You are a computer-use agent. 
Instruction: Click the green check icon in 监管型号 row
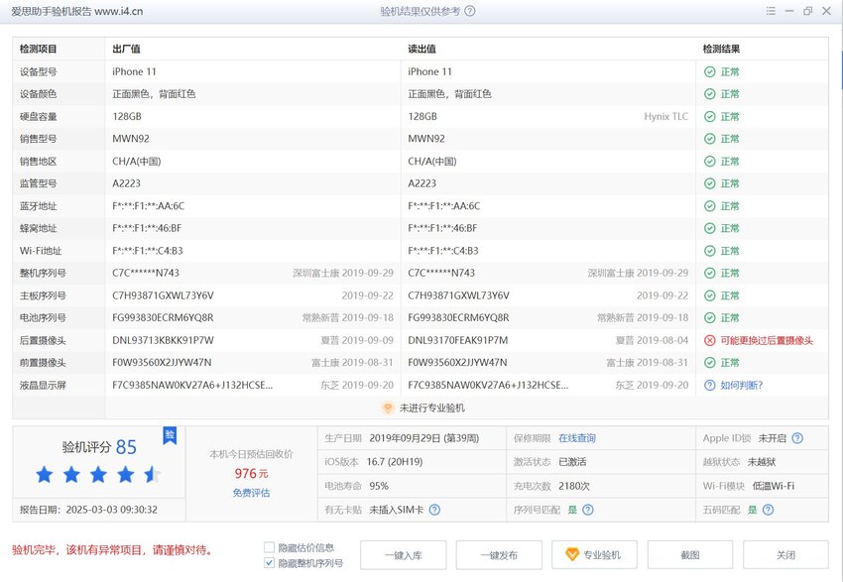[710, 183]
